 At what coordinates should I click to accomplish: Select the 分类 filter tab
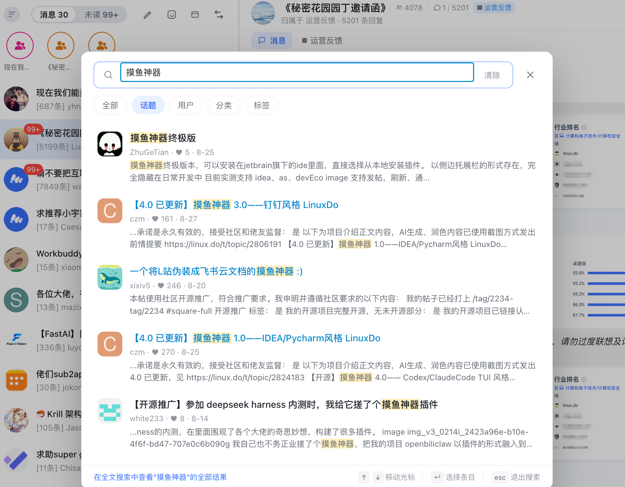224,105
